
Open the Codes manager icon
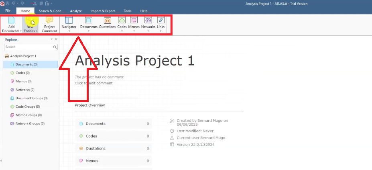(122, 20)
